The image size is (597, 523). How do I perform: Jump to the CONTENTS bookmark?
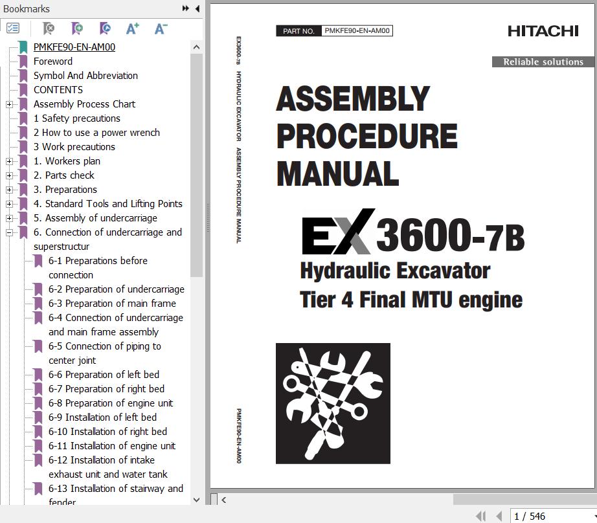58,90
